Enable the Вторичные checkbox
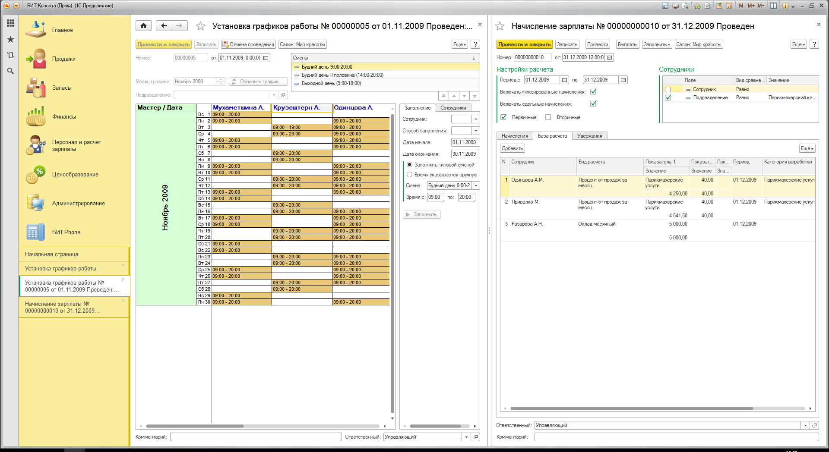829x452 pixels. pos(548,117)
